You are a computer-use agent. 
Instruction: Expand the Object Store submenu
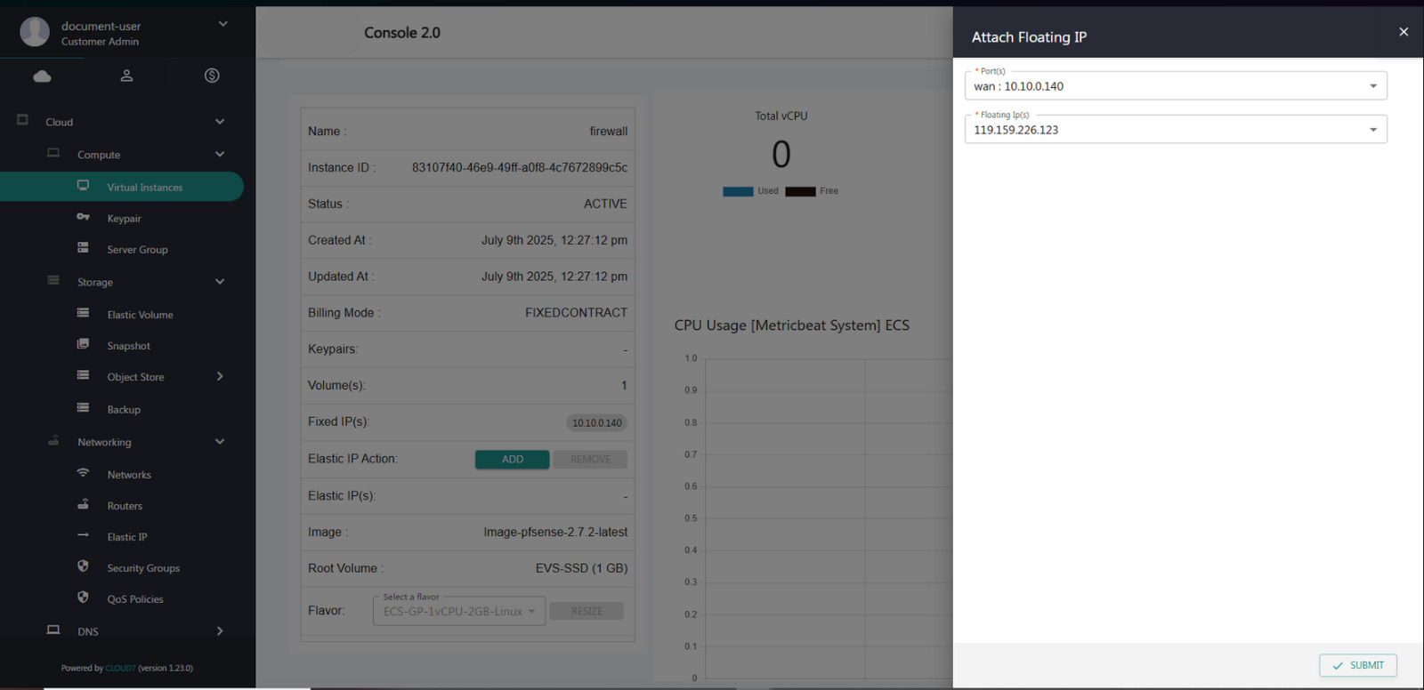pyautogui.click(x=220, y=377)
